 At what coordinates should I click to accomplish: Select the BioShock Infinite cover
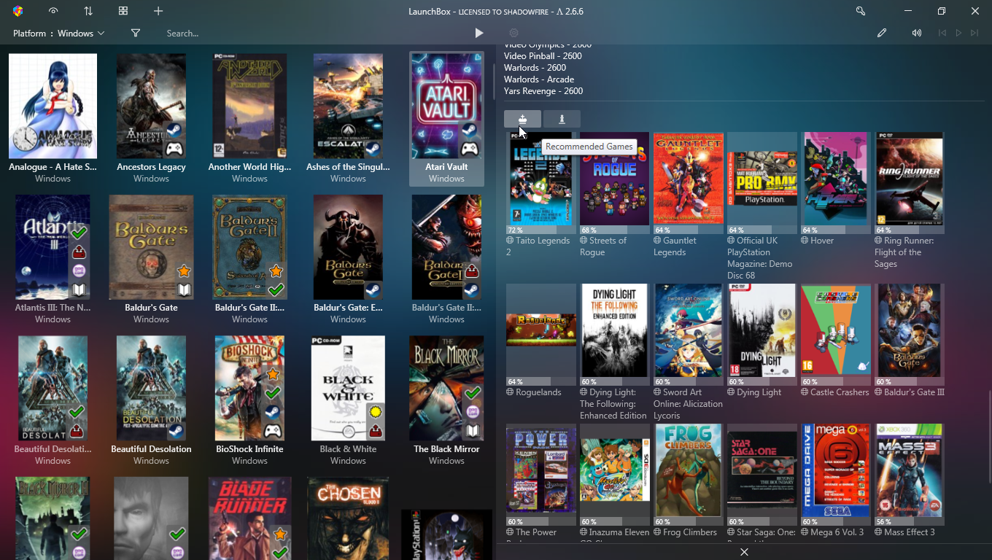[249, 389]
